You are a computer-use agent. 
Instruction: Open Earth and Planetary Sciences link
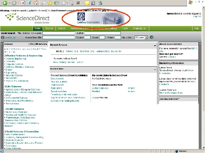tap(20, 67)
